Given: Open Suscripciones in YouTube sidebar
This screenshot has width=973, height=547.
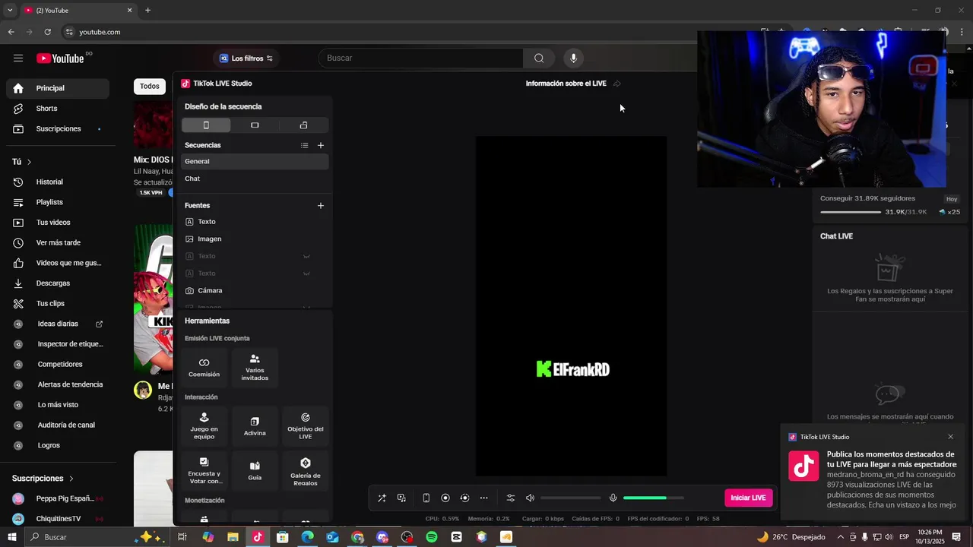Looking at the screenshot, I should [x=58, y=129].
